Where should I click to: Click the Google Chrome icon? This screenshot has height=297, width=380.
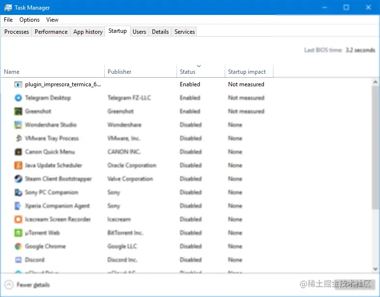(18, 246)
